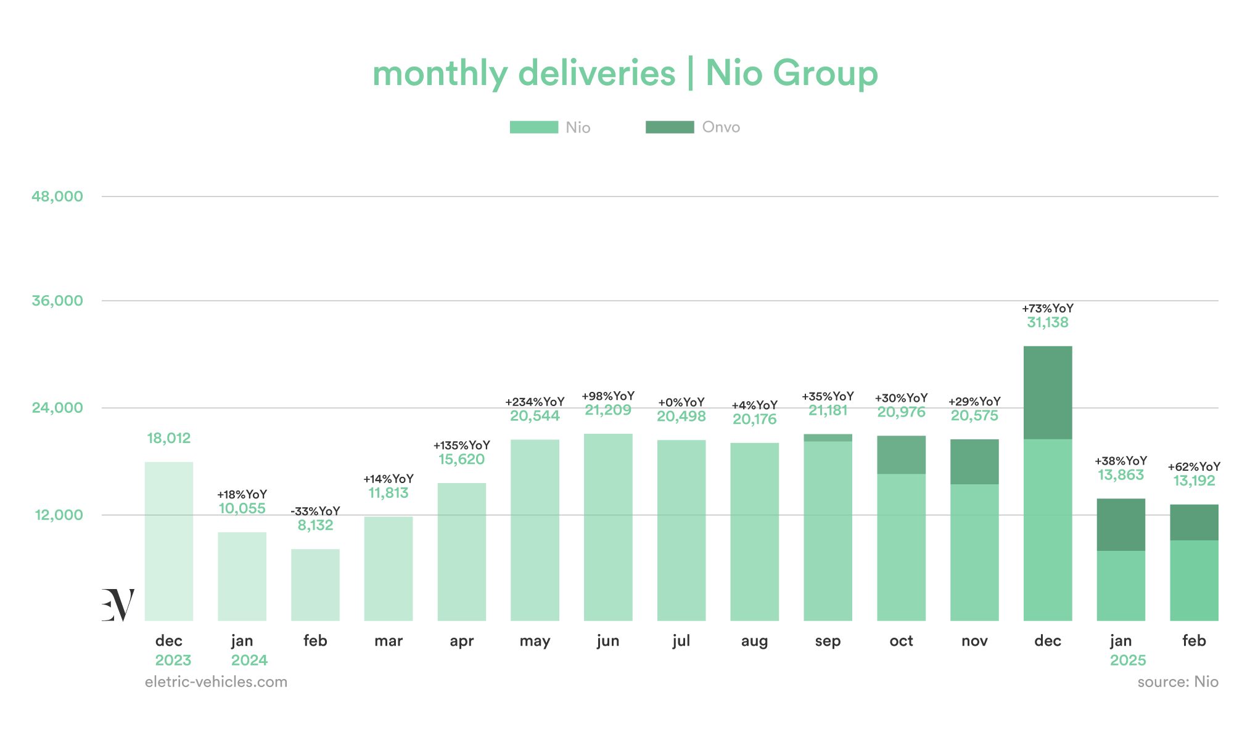Viewport: 1250px width, 740px height.
Task: Select the Nio legend label
Action: point(578,128)
